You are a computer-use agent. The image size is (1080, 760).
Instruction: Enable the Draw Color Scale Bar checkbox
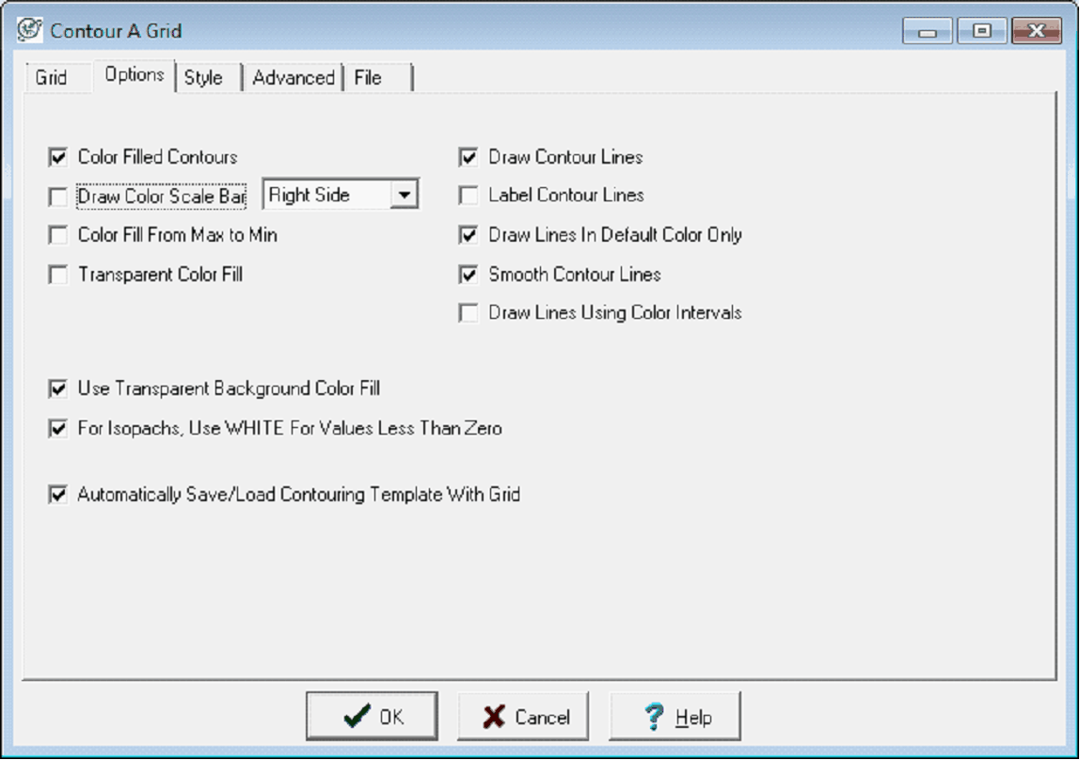[58, 198]
